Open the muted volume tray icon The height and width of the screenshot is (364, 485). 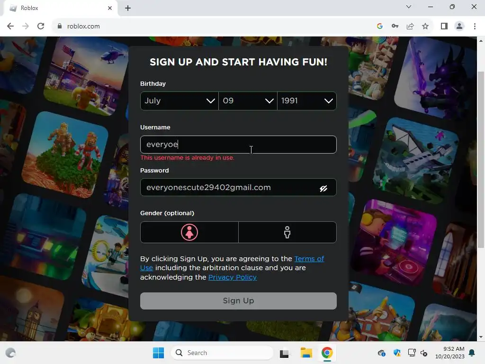tap(424, 353)
